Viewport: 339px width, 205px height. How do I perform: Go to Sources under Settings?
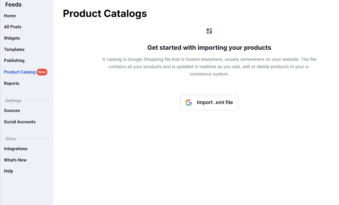(12, 111)
